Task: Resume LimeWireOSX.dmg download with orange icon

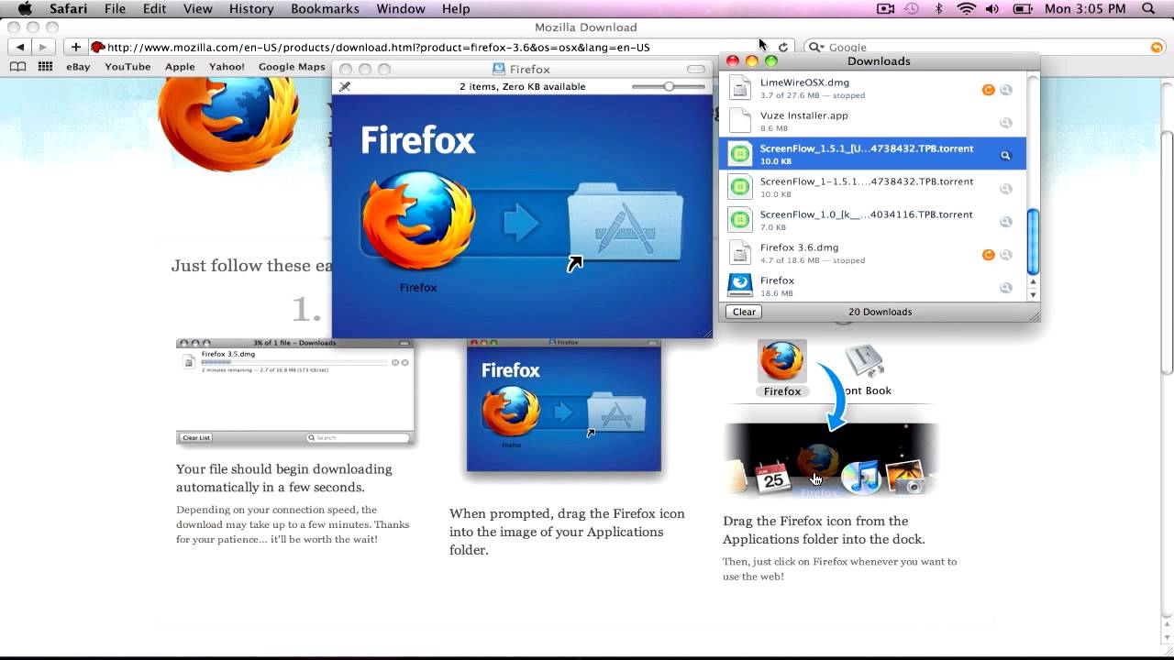Action: coord(988,90)
